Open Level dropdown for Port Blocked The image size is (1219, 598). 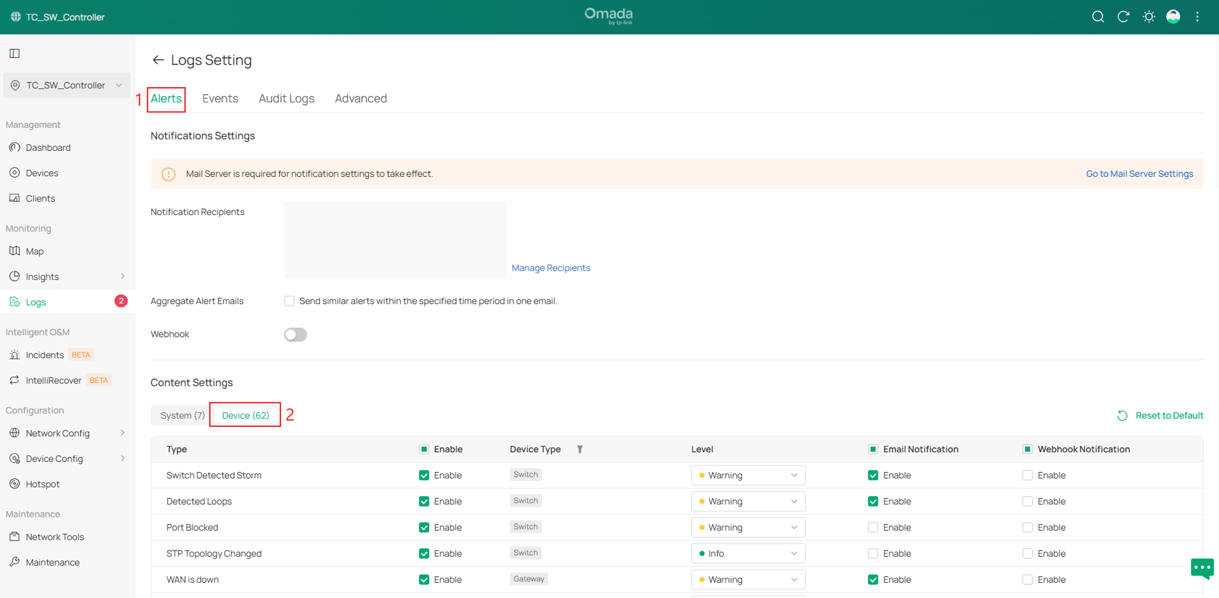(x=748, y=528)
